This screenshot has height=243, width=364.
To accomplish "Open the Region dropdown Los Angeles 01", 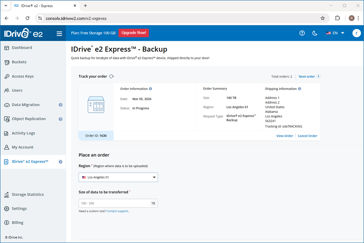I will coord(118,177).
